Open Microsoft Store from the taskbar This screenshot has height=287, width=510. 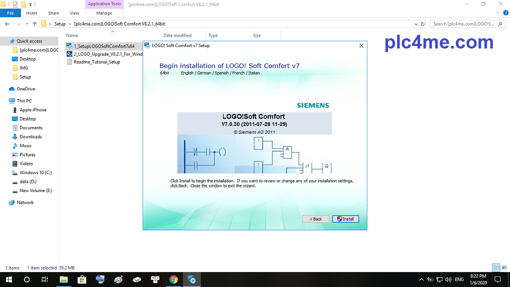click(x=82, y=280)
